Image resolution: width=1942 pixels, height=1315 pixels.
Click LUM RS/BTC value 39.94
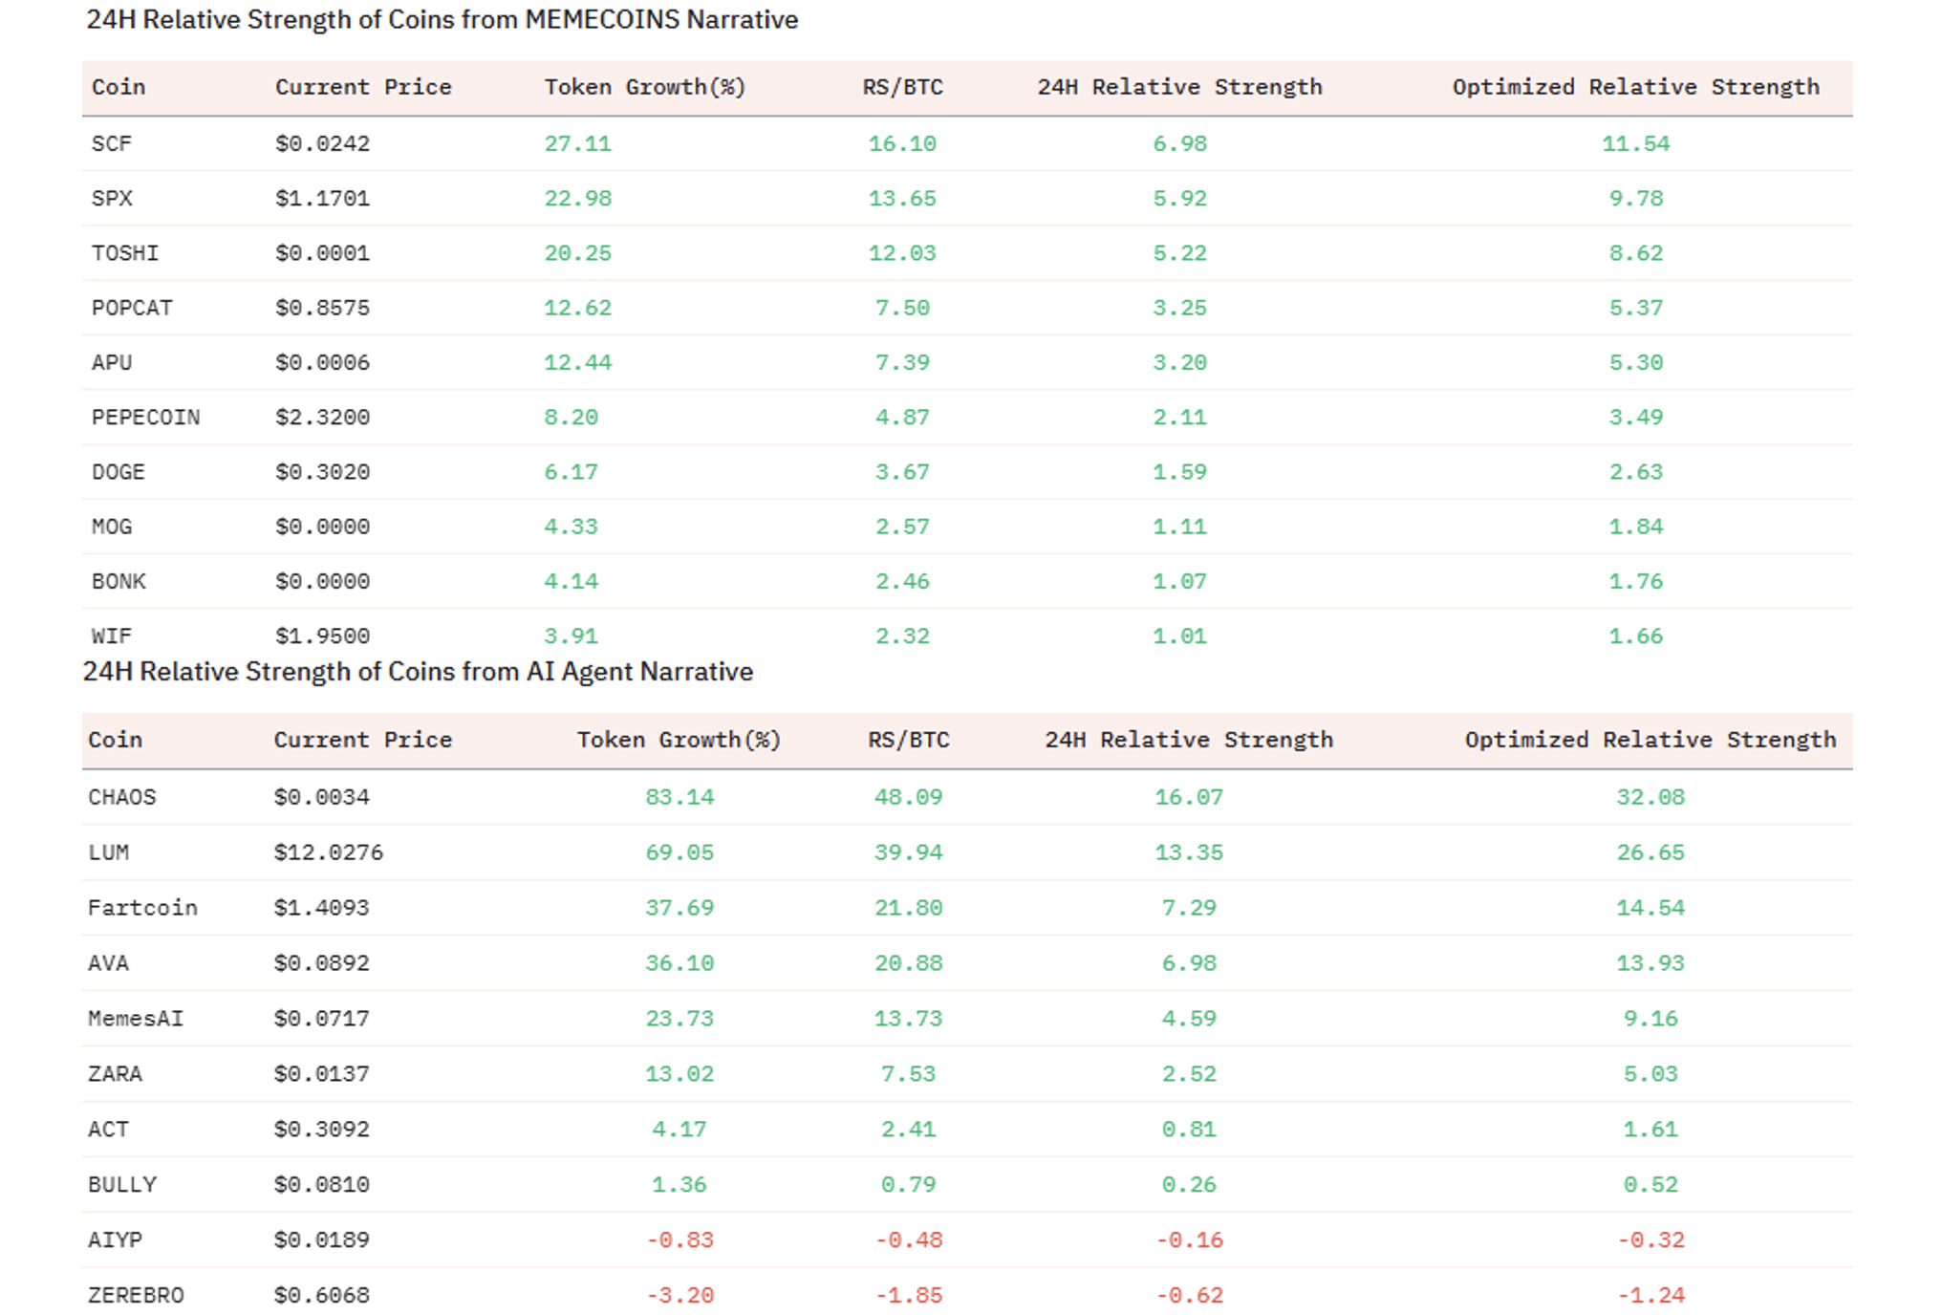click(x=908, y=852)
